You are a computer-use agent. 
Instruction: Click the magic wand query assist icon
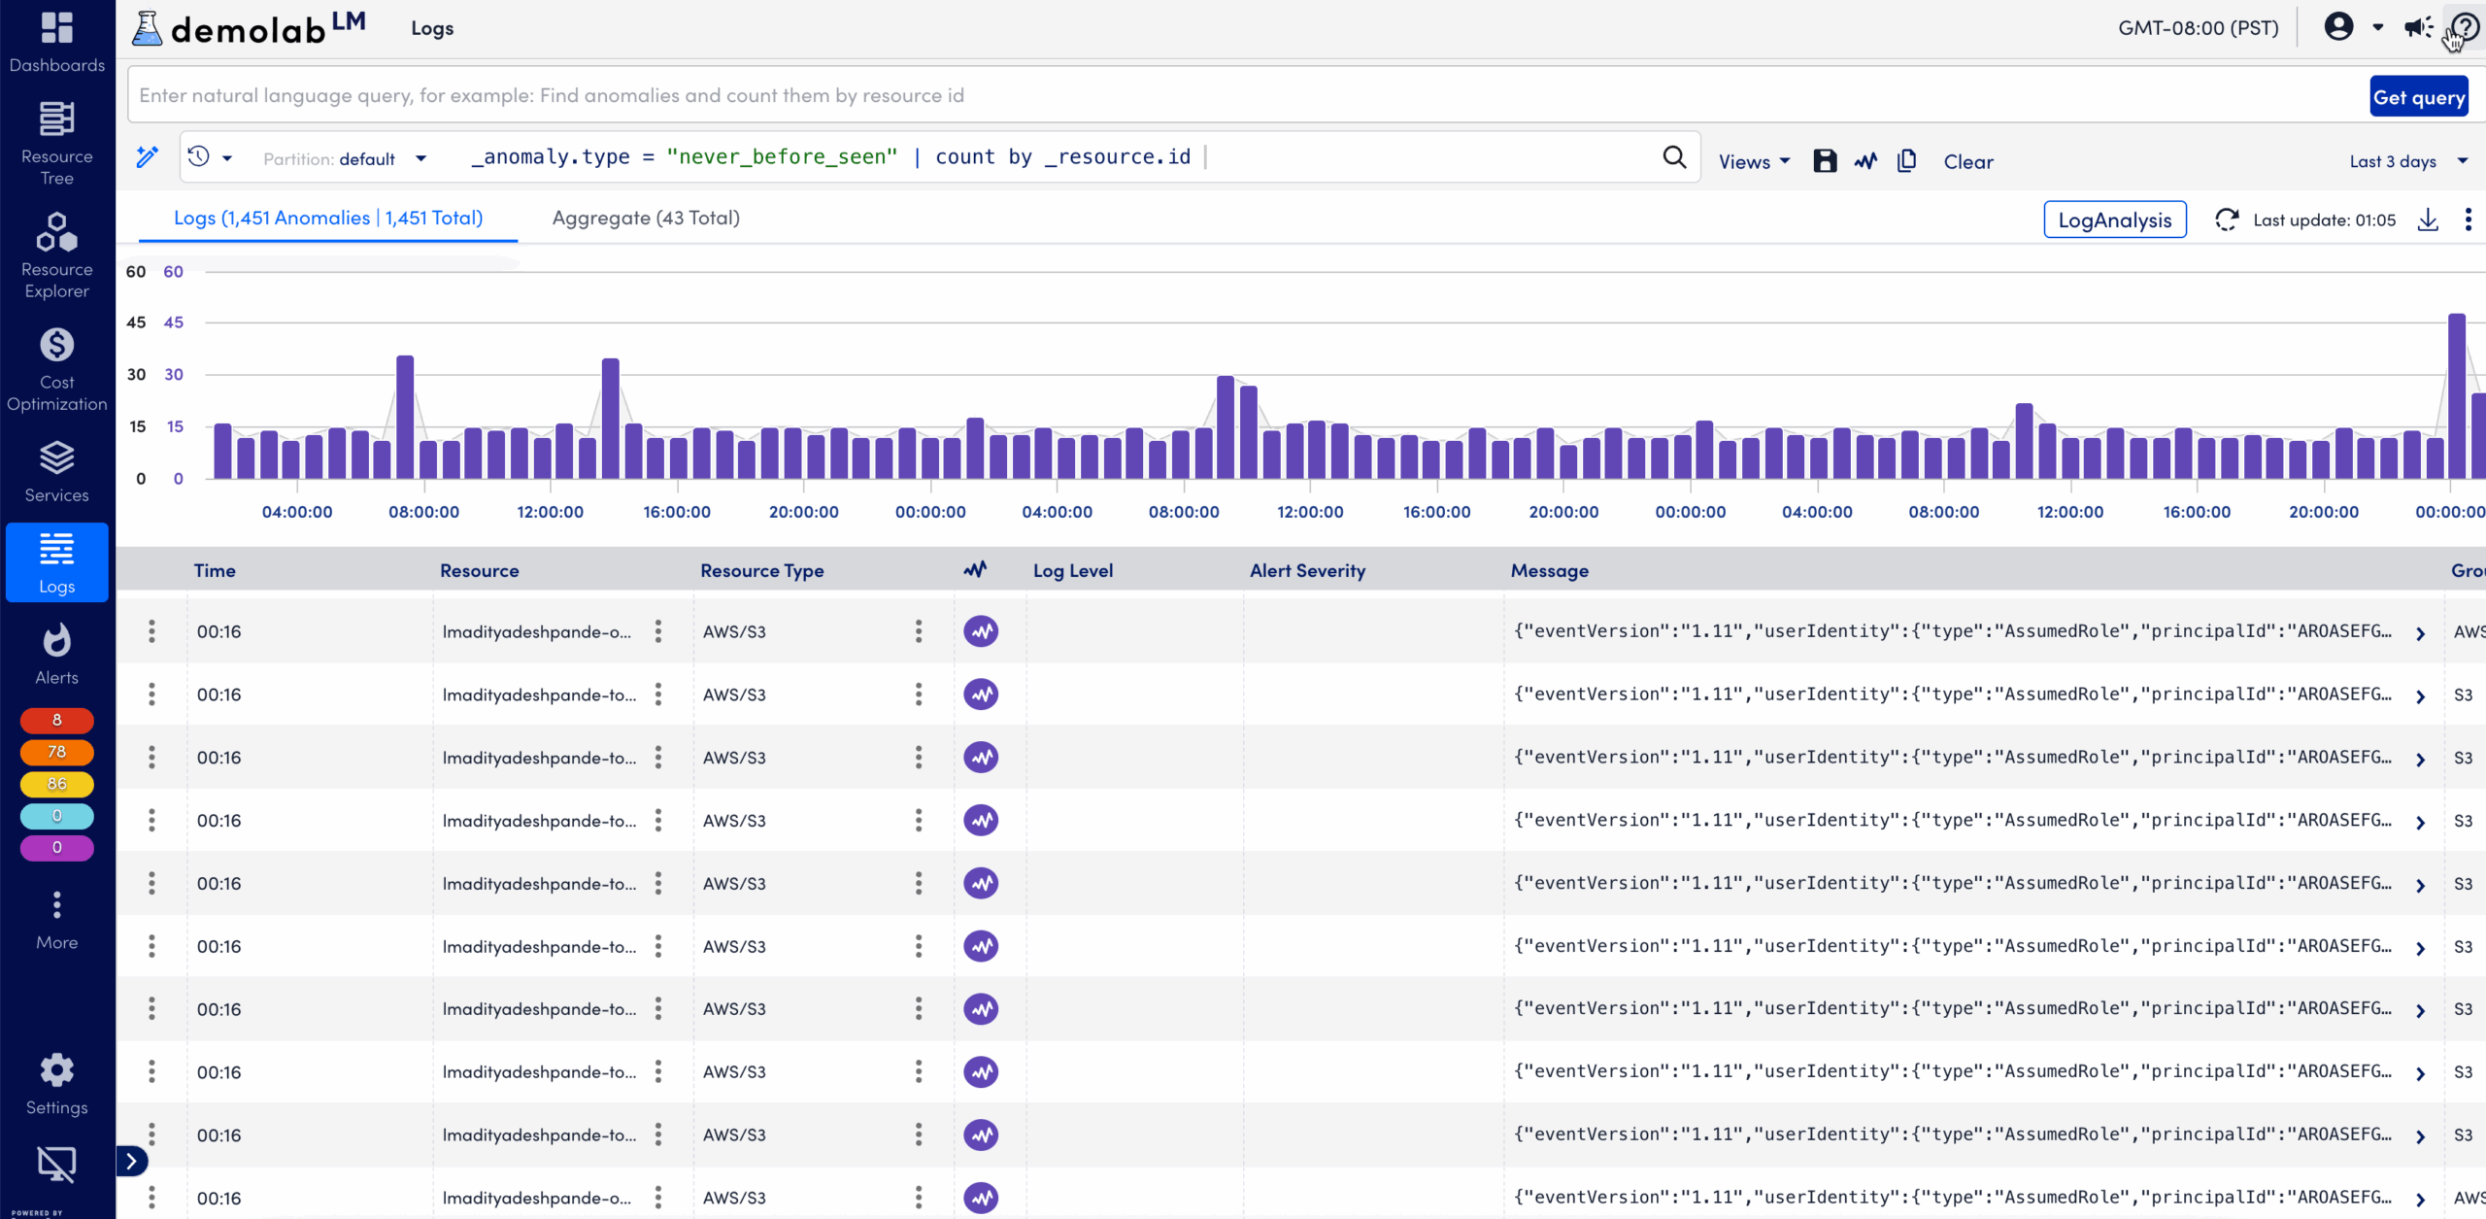(x=147, y=156)
